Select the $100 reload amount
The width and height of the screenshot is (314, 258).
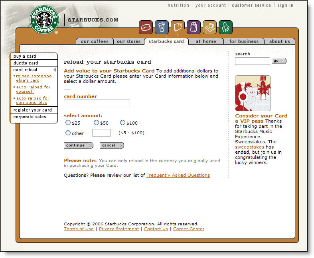(x=122, y=123)
